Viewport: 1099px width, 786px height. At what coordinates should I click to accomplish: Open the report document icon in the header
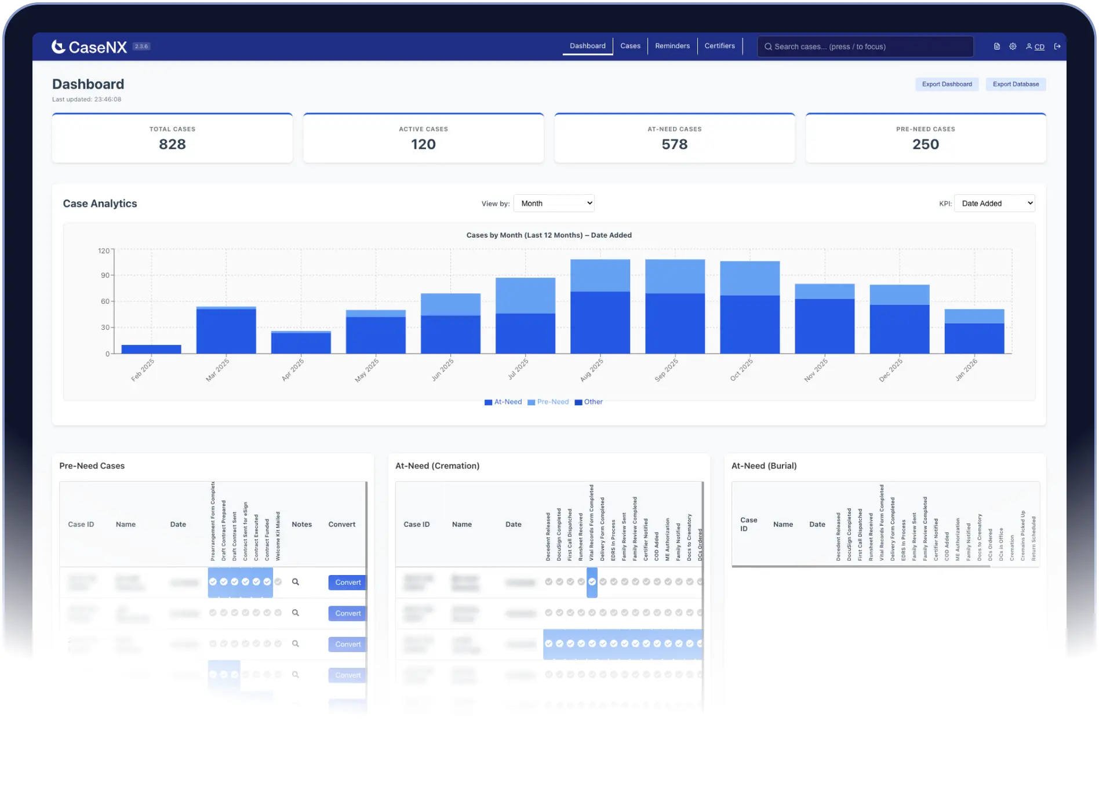pyautogui.click(x=997, y=46)
